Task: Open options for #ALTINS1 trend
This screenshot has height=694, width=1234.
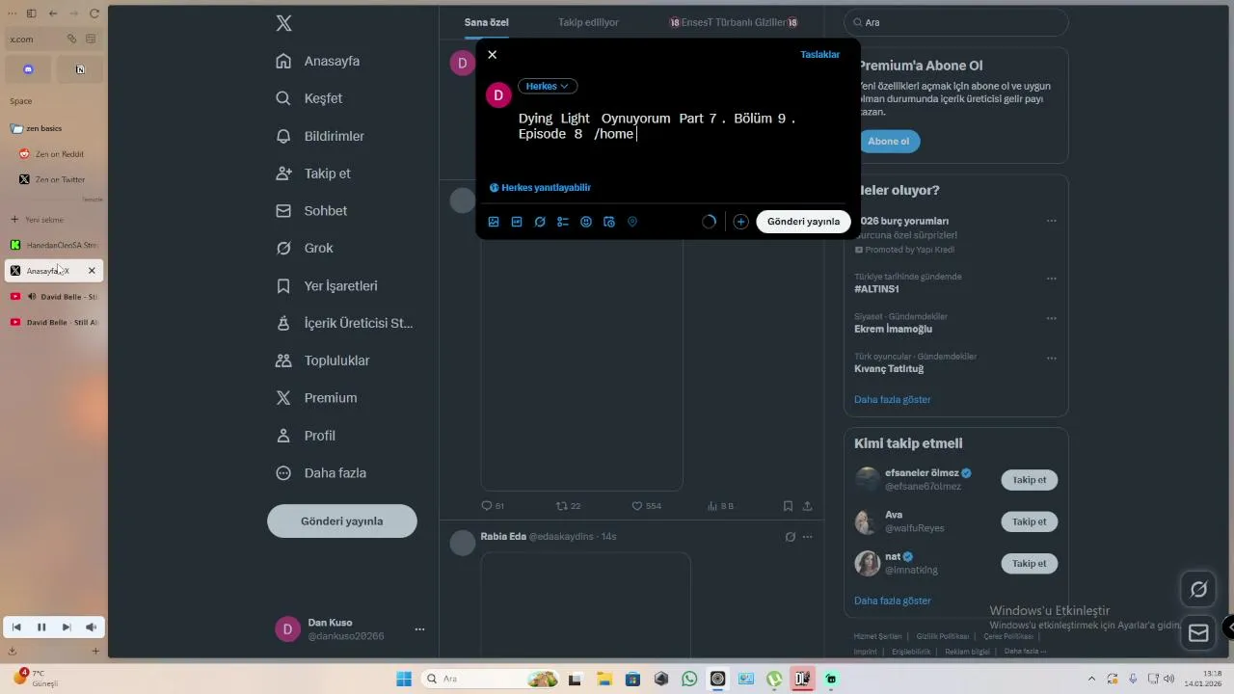Action: click(x=1052, y=279)
